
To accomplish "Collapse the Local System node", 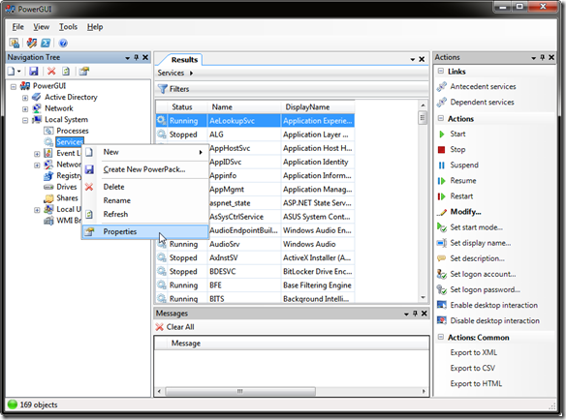I will (x=25, y=120).
